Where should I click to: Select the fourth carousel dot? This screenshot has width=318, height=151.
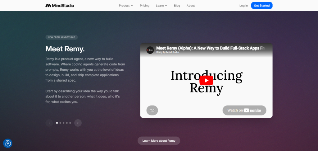pos(67,123)
